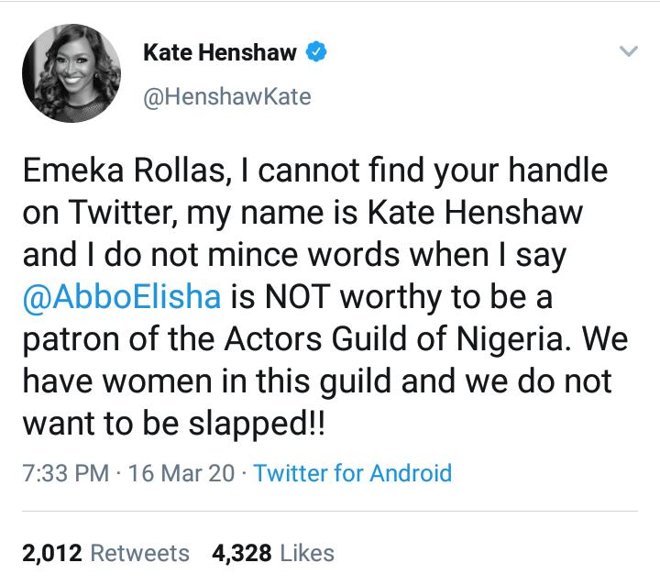Open the Likes label
Screen dimensions: 660x585
[307, 553]
